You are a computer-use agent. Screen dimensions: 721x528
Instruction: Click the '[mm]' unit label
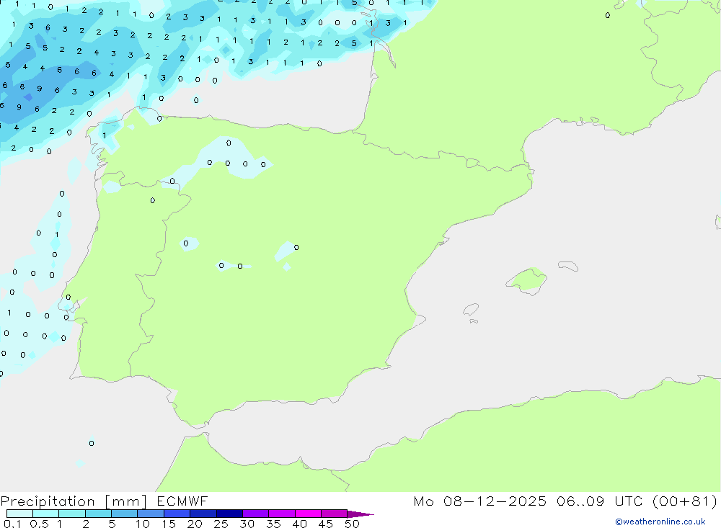[x=126, y=501]
